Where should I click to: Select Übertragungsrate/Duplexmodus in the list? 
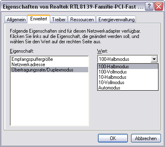click(x=49, y=70)
